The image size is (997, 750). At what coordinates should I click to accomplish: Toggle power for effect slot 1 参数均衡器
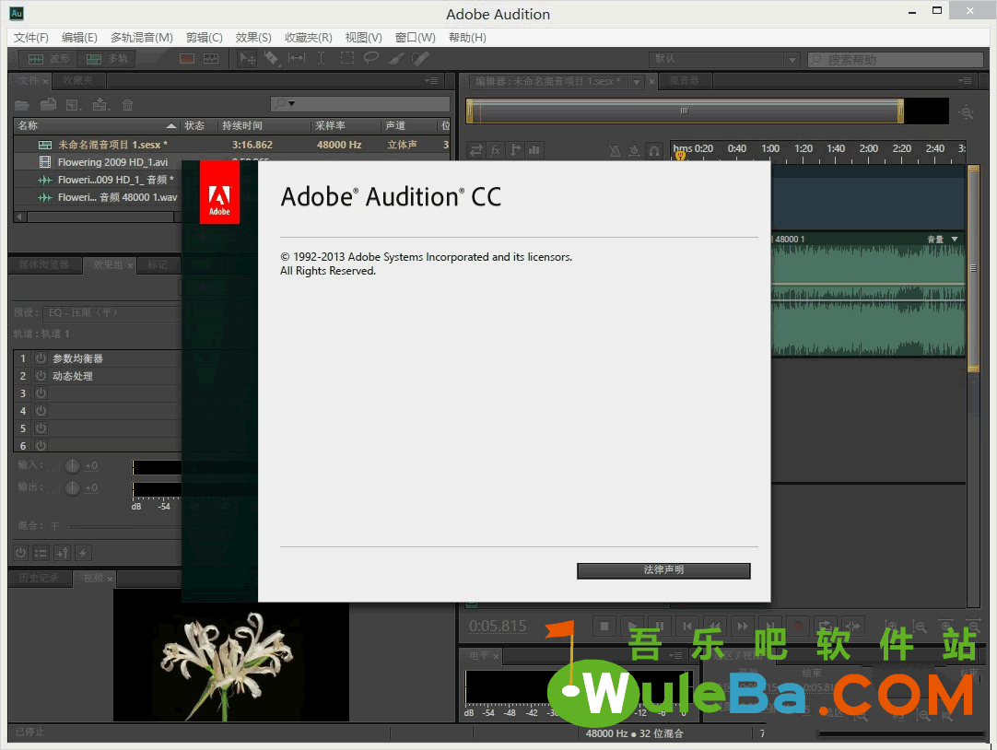(x=41, y=358)
